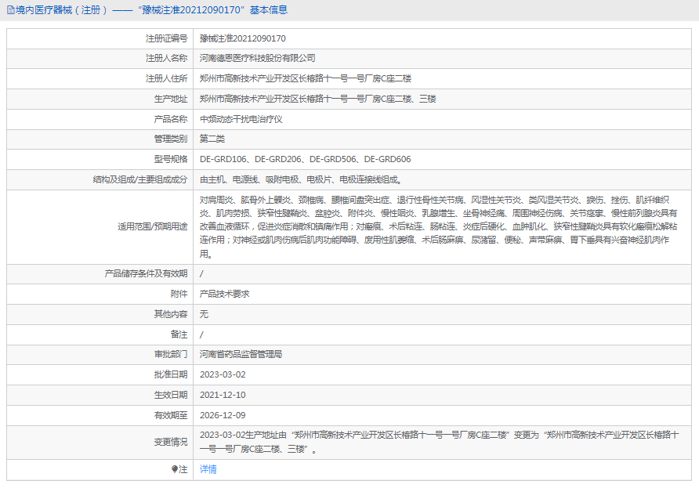Click the 注册人名称 row label
Viewport: 699px width, 488px height.
coord(166,59)
